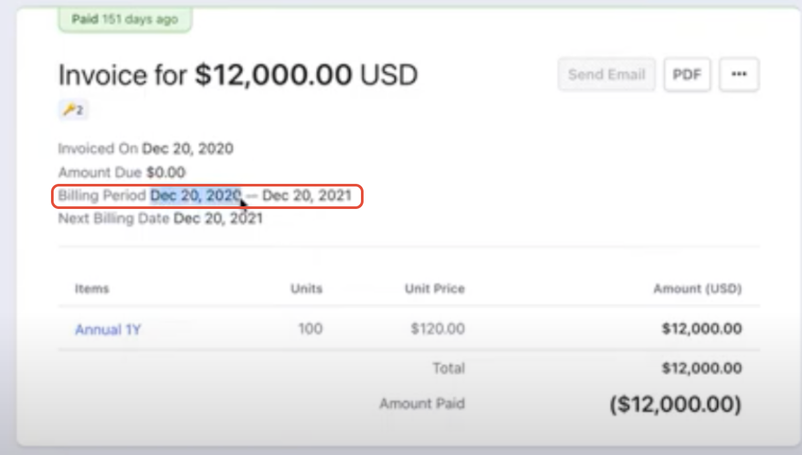The height and width of the screenshot is (455, 802).
Task: Click the Unit Price column header
Action: pos(434,289)
